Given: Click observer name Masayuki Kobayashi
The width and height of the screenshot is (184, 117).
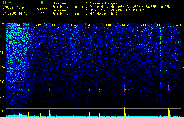Looking at the screenshot, I should click(x=105, y=3).
